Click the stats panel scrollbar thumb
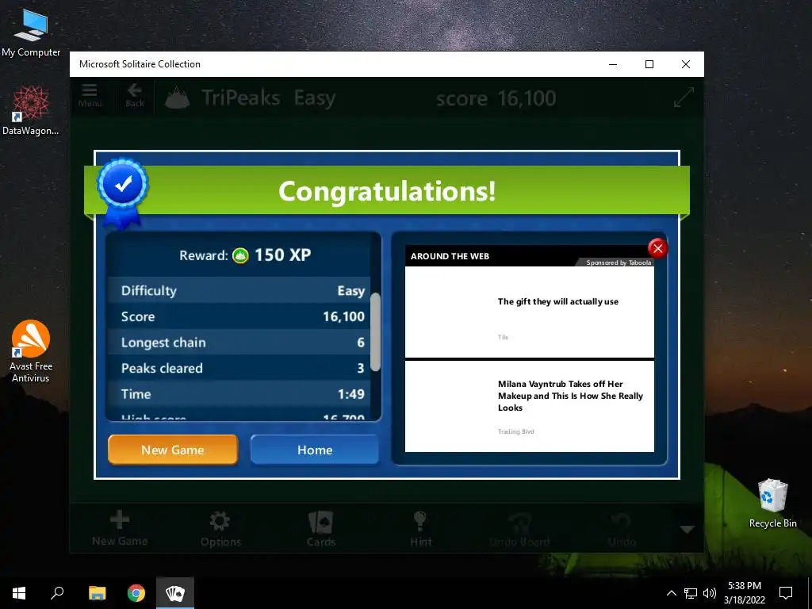The image size is (812, 609). pyautogui.click(x=375, y=332)
